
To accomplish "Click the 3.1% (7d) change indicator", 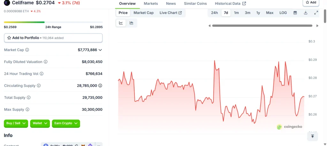I will point(69,3).
